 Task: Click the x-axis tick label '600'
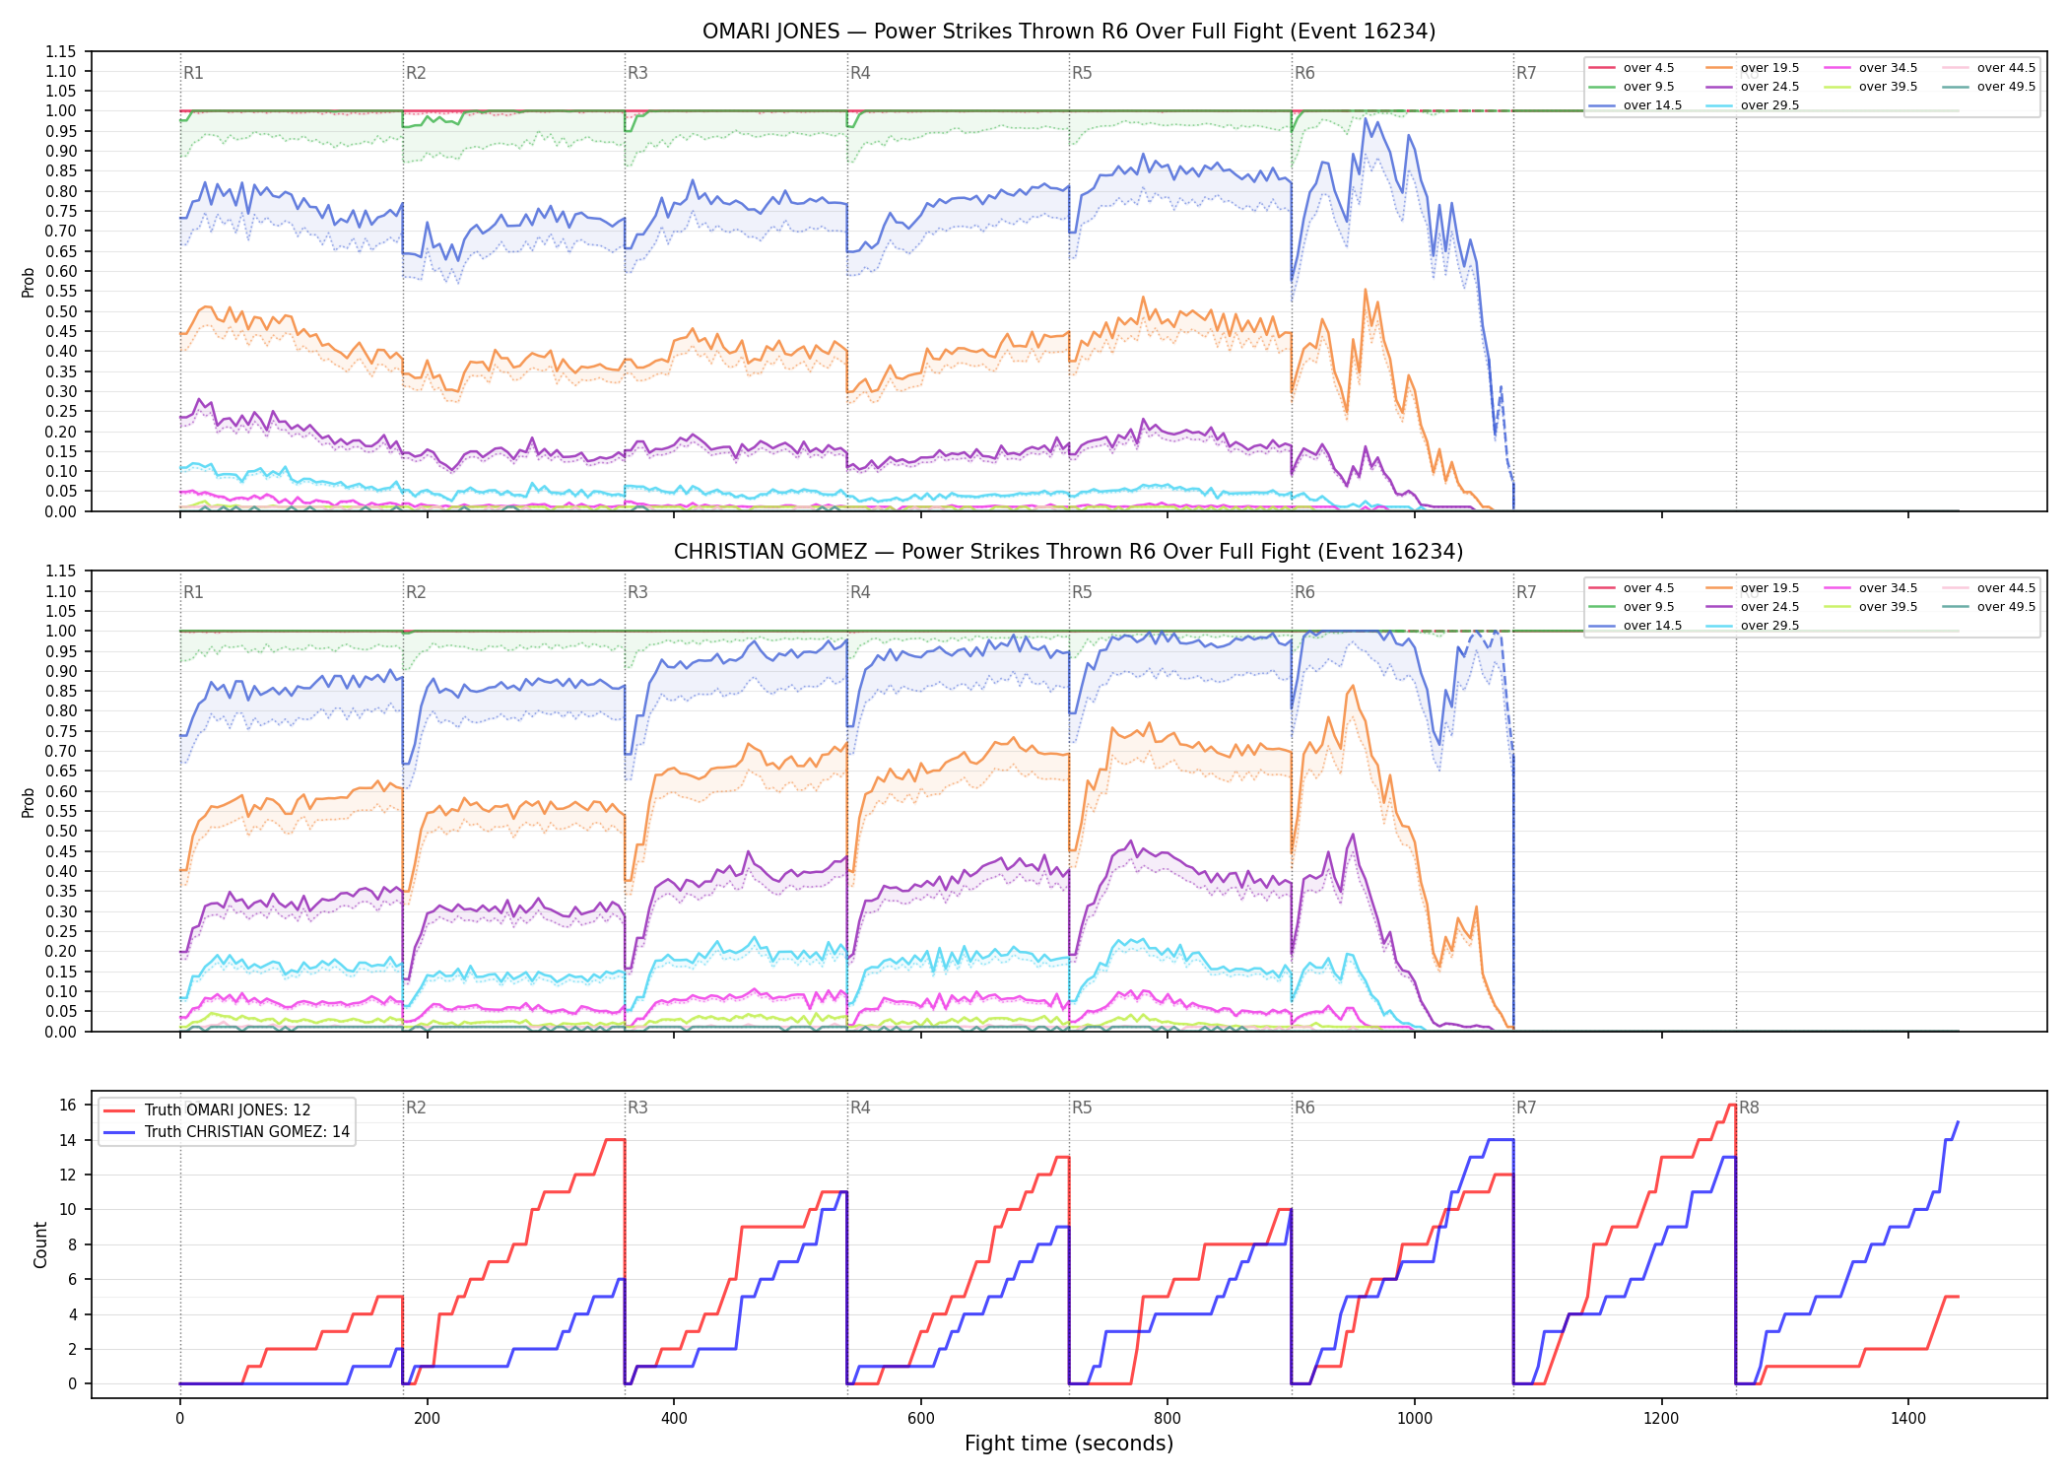[920, 1419]
